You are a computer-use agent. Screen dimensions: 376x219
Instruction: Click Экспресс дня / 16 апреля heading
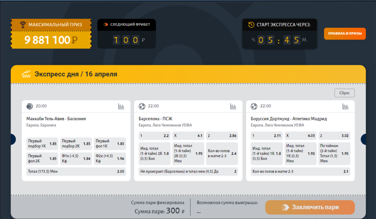76,74
